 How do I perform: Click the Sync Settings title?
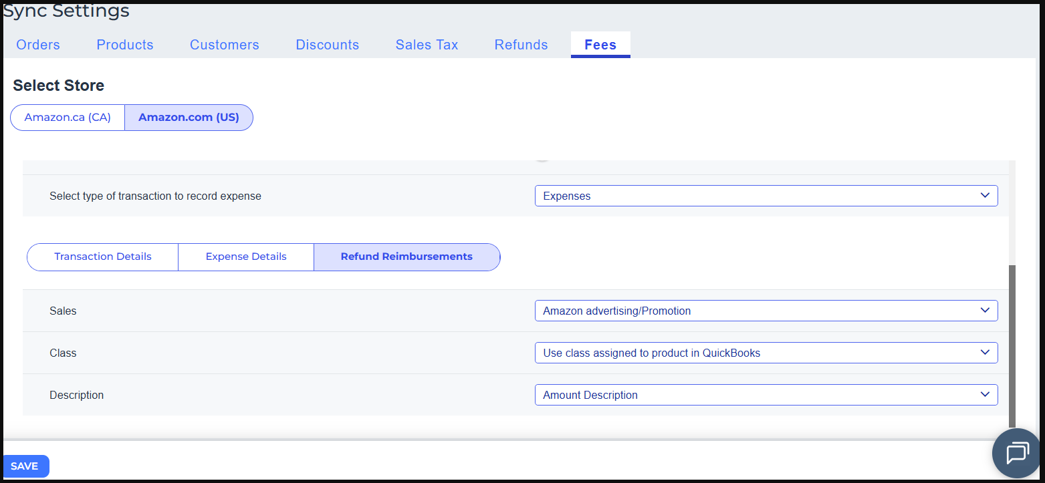click(66, 11)
